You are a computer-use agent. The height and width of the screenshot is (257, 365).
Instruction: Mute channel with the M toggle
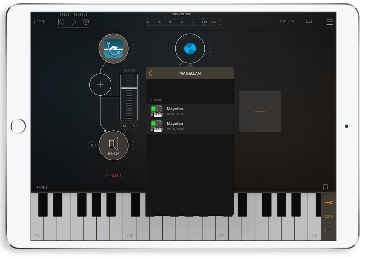coord(124,126)
